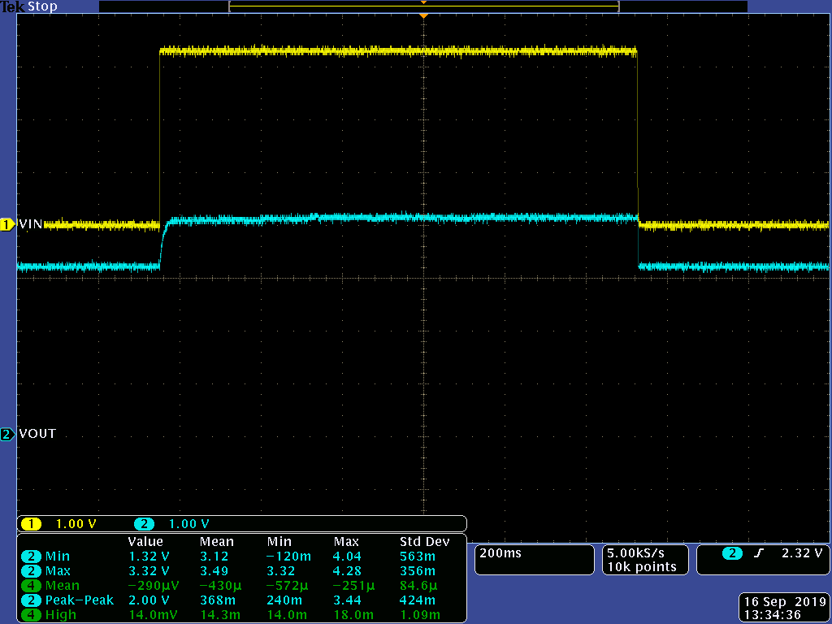Viewport: 832px width, 624px height.
Task: Click channel 2 badge beside Min measurement
Action: [x=32, y=557]
